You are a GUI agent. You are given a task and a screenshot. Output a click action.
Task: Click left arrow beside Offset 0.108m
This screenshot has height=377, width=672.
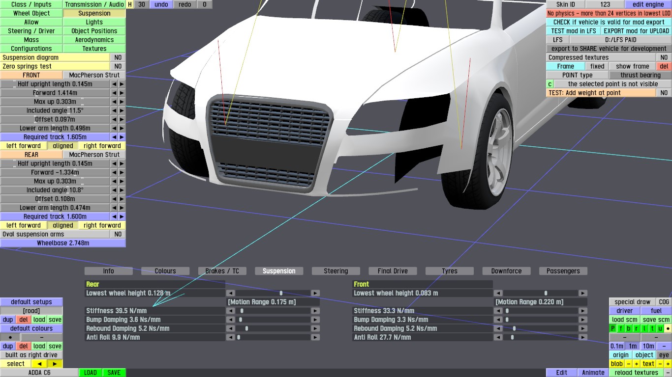pyautogui.click(x=114, y=199)
